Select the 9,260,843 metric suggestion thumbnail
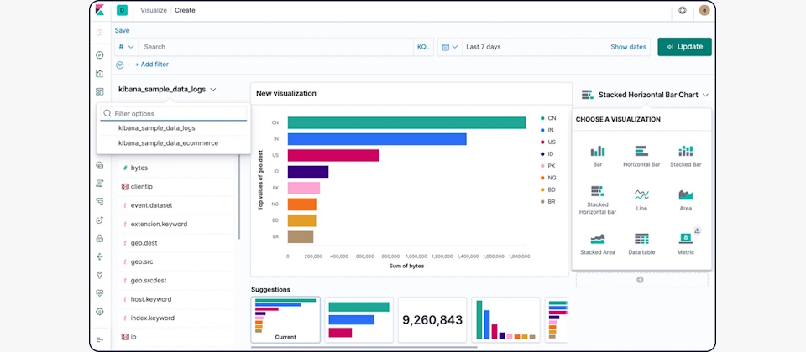 point(432,320)
